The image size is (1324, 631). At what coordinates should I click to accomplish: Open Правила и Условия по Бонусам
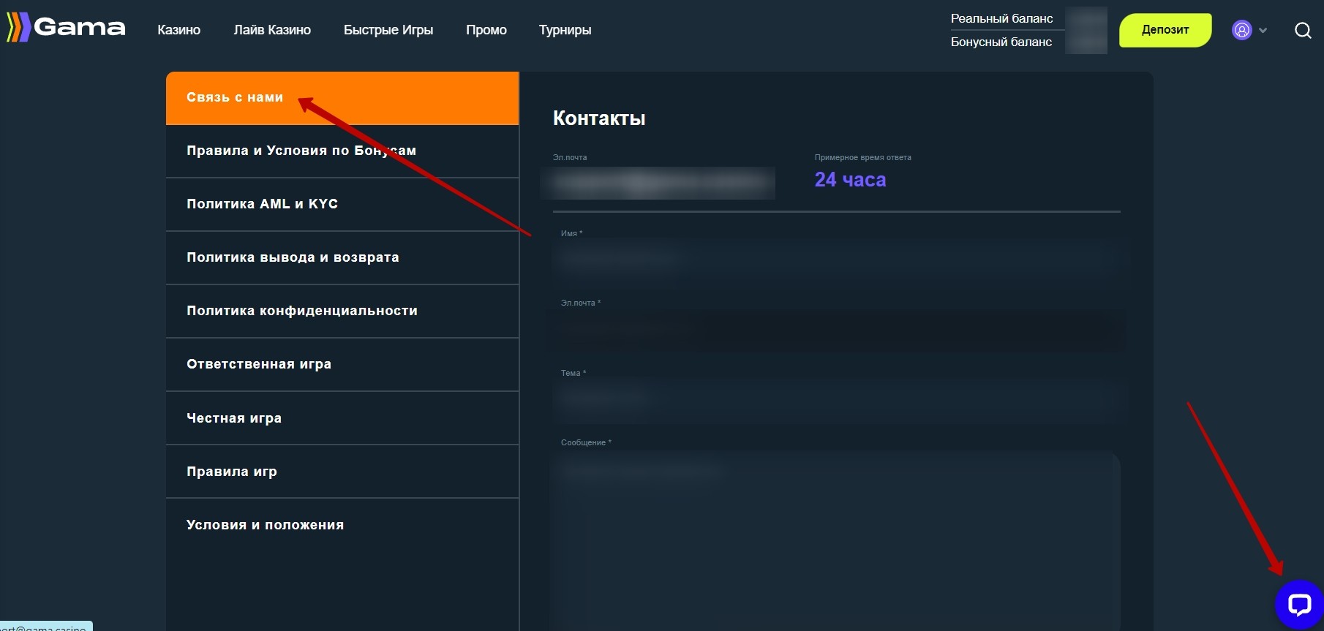pos(301,151)
